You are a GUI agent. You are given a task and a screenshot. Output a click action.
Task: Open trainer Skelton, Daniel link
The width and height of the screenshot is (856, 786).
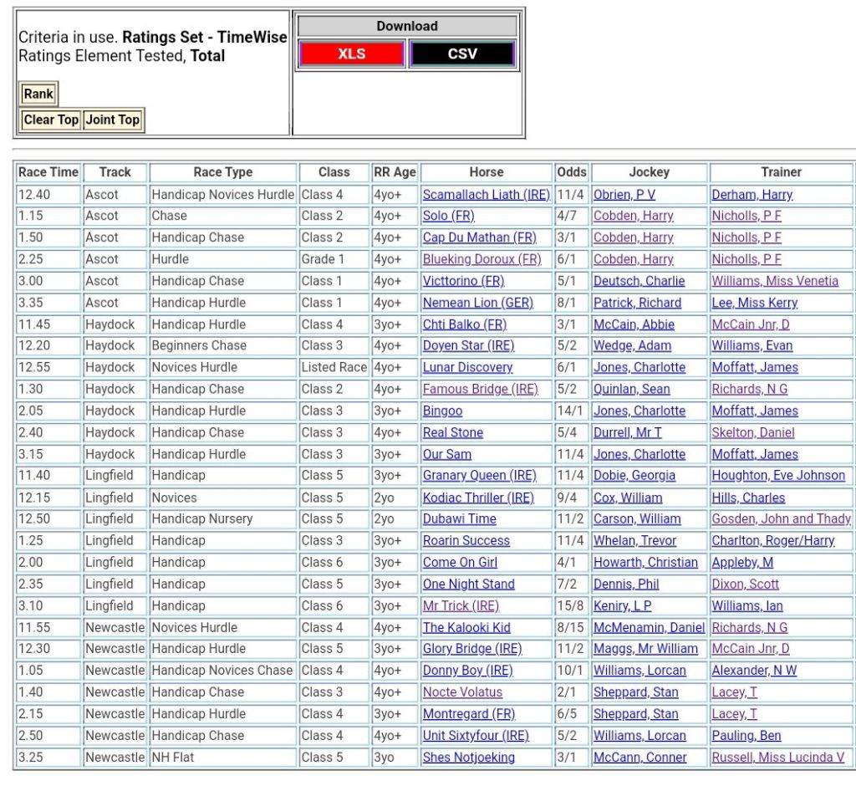tap(752, 432)
